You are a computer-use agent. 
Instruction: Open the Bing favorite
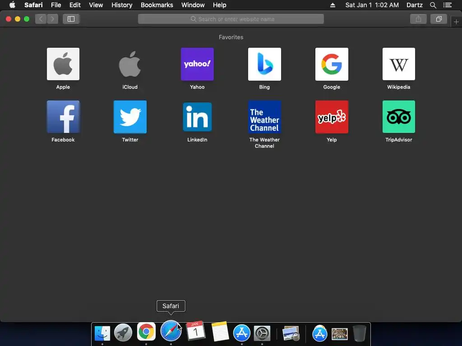[x=264, y=64]
